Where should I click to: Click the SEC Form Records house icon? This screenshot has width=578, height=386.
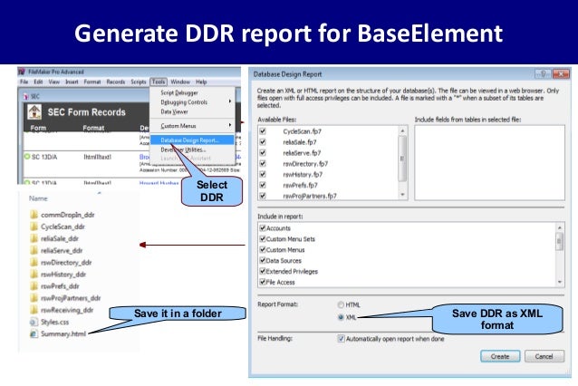pyautogui.click(x=34, y=111)
